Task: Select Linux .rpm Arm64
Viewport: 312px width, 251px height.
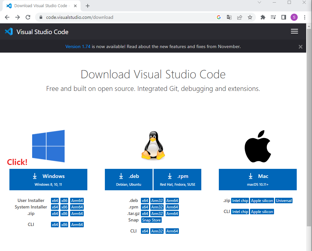Action: pyautogui.click(x=172, y=207)
